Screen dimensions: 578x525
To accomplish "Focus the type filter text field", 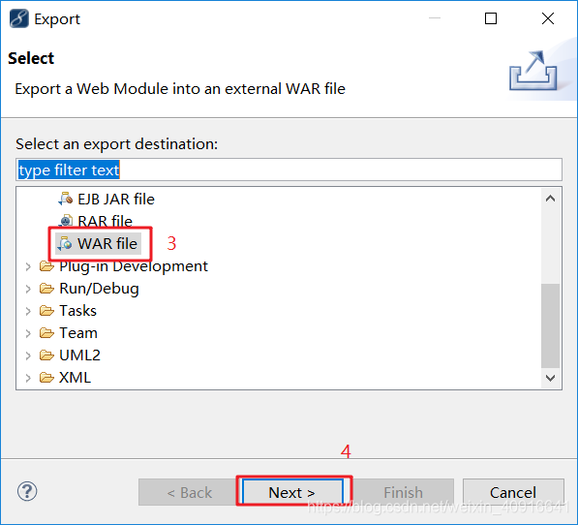I will click(x=289, y=170).
